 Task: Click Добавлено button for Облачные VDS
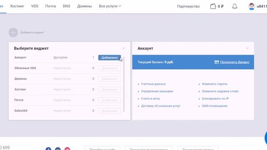tap(109, 68)
